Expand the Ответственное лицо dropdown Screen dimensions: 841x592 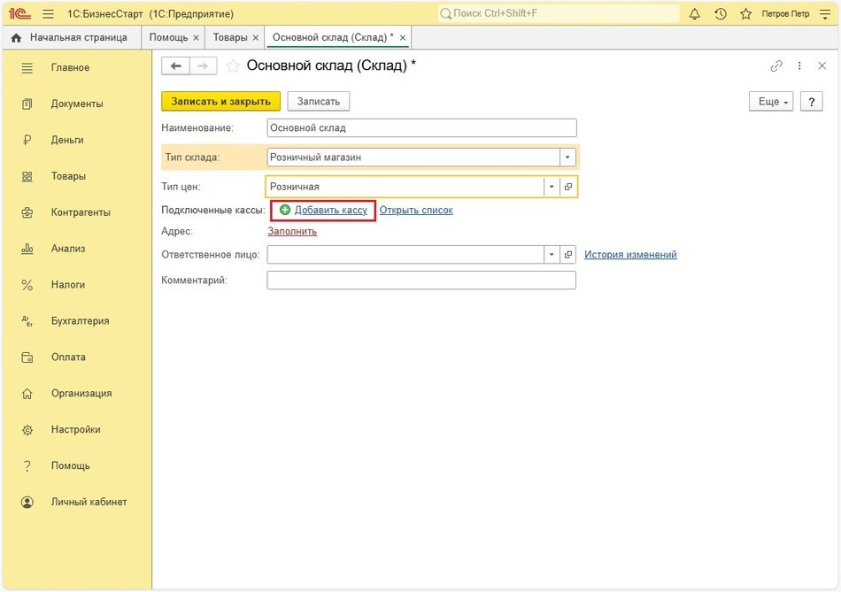[552, 255]
